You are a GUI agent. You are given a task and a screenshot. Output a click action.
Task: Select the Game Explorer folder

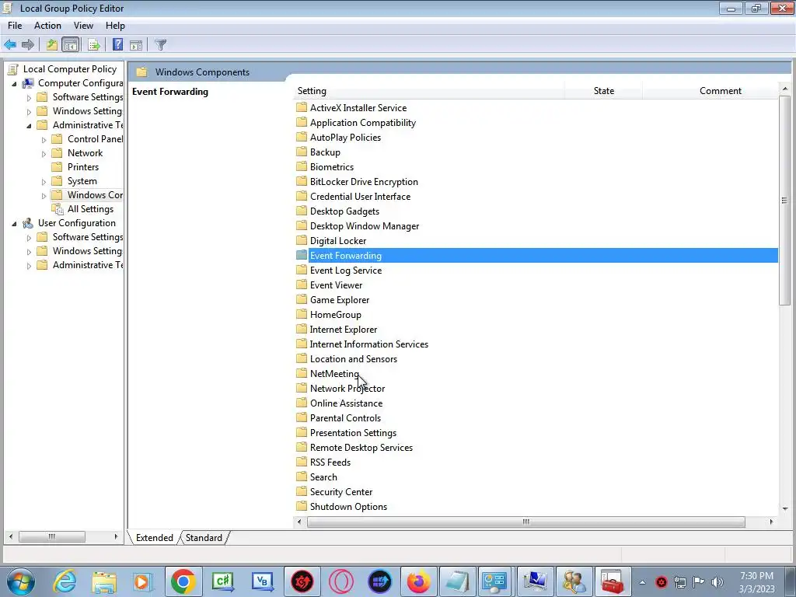[x=340, y=299]
